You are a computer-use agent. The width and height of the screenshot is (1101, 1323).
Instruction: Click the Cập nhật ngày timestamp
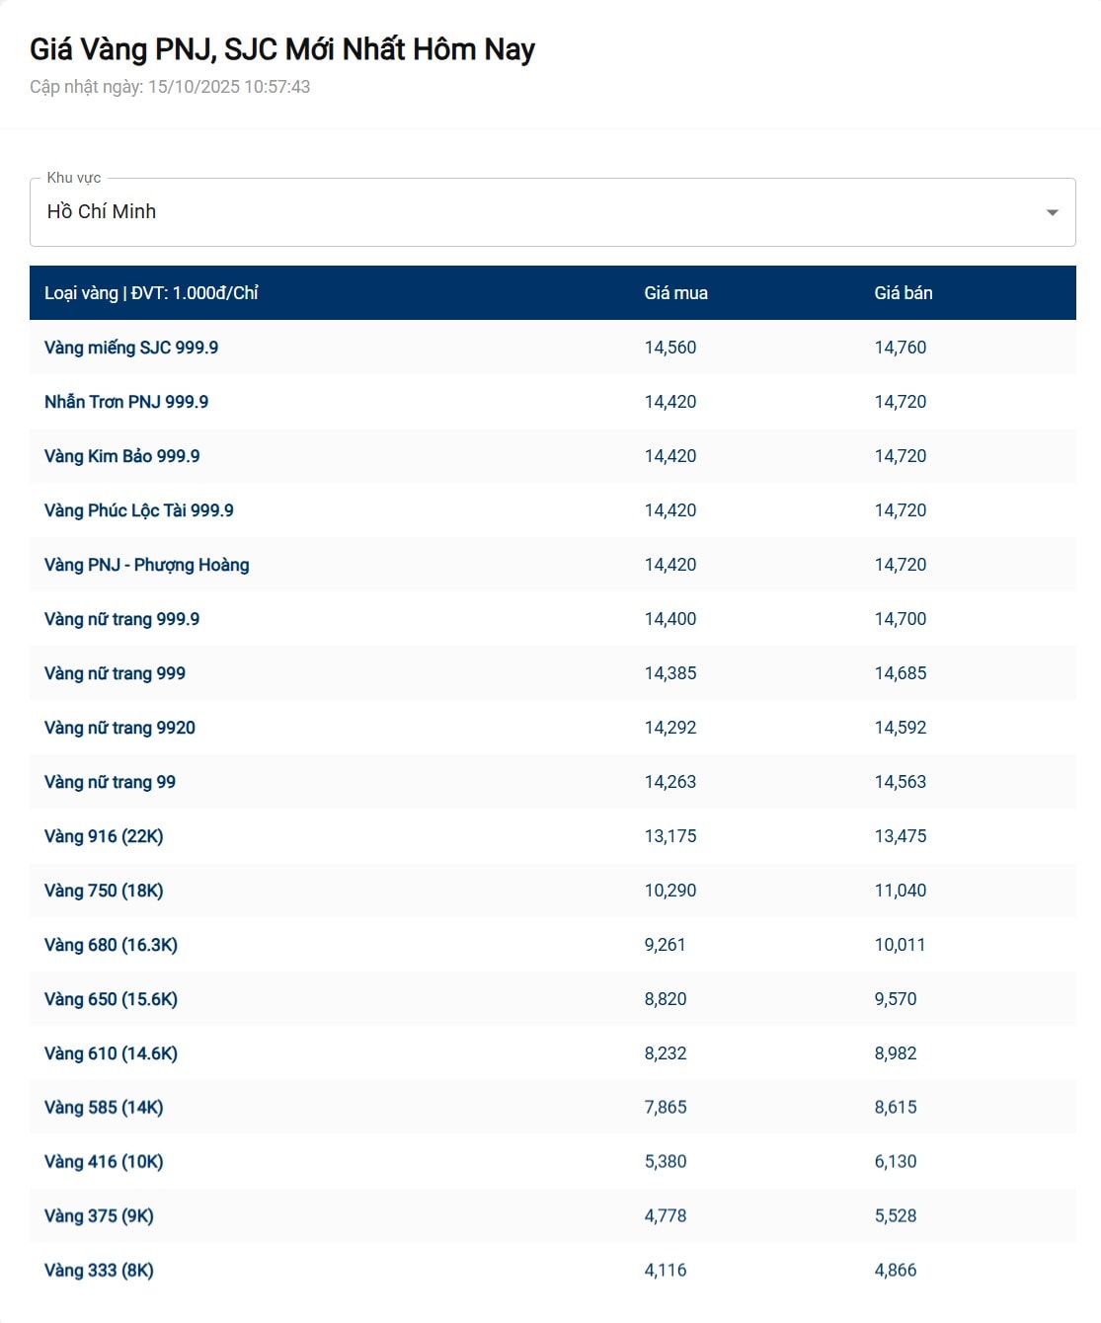[x=170, y=87]
